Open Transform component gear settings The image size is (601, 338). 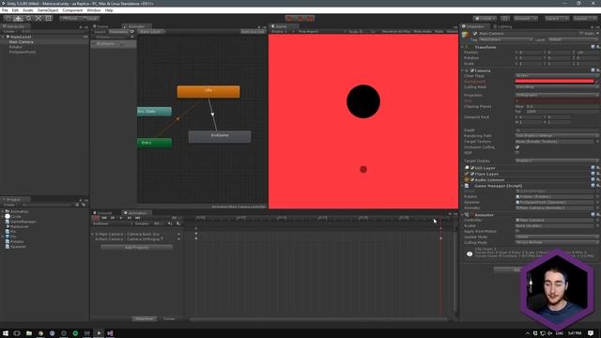597,47
